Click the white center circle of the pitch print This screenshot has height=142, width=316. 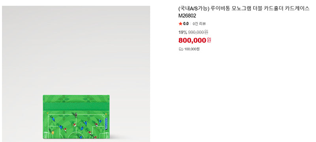coord(76,135)
